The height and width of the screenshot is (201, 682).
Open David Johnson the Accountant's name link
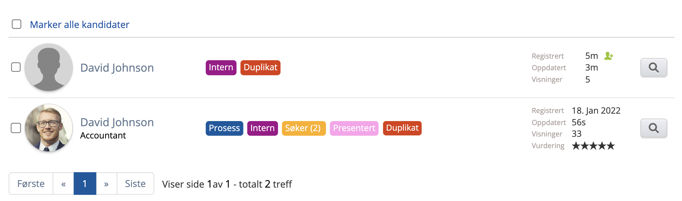coord(117,122)
